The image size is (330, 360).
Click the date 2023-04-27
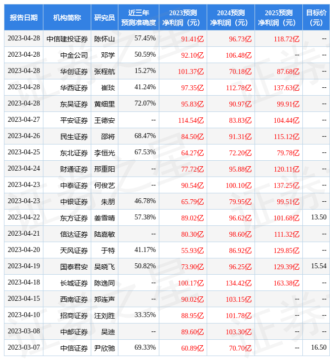(x=24, y=120)
